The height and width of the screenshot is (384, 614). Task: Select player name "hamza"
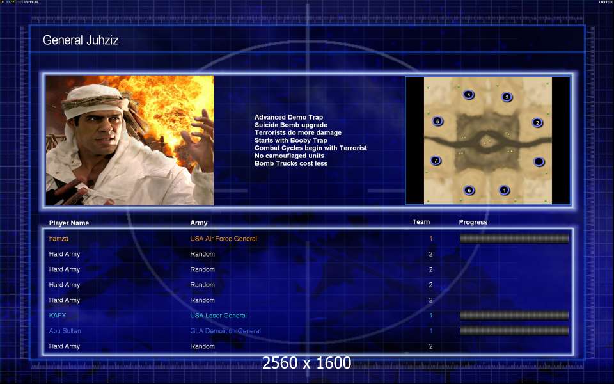59,239
